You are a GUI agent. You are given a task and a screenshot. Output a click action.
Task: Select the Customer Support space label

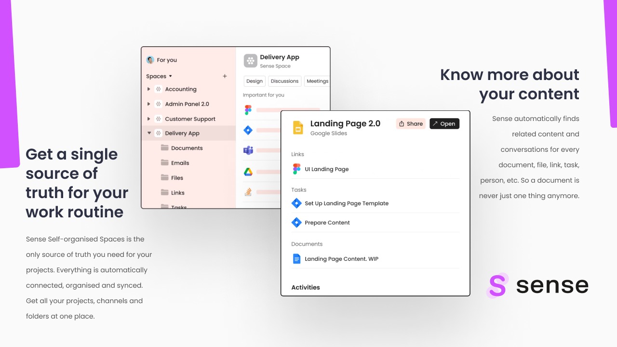tap(190, 119)
